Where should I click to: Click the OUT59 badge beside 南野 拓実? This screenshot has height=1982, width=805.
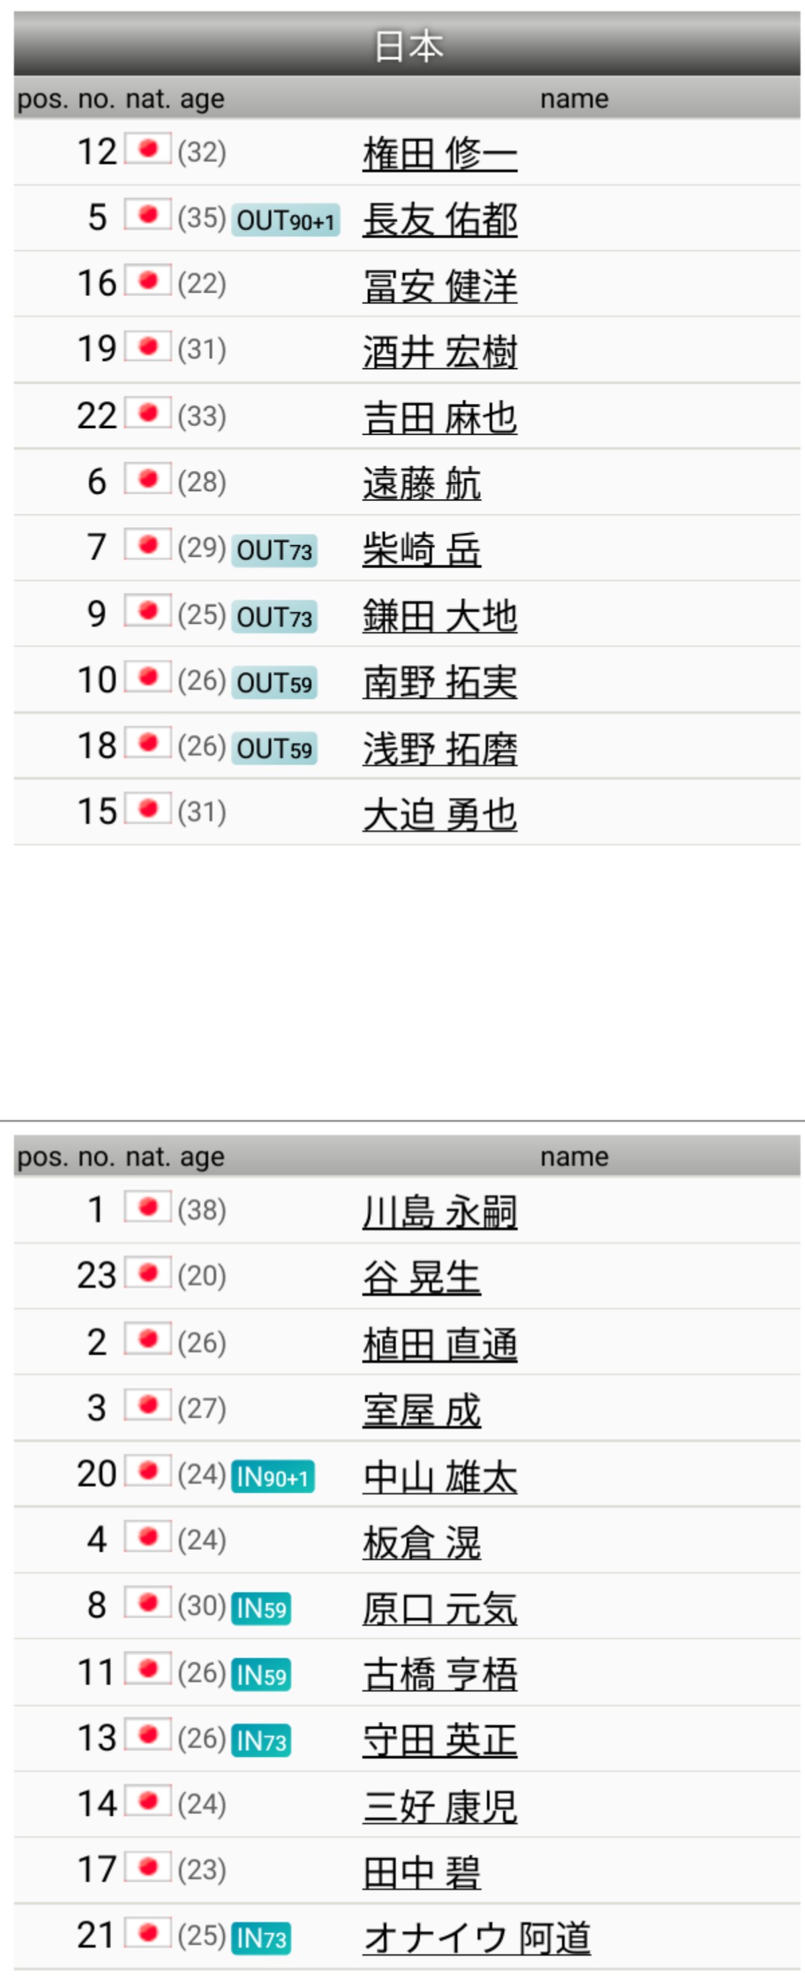(274, 683)
